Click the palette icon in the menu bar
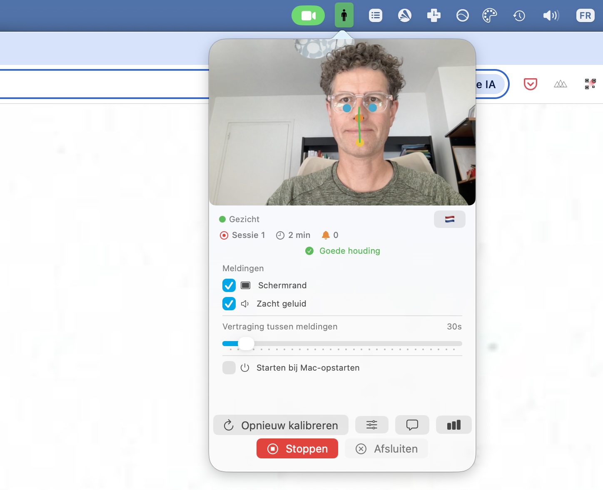The image size is (603, 490). point(490,16)
